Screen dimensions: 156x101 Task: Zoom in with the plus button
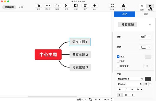tap(100, 99)
